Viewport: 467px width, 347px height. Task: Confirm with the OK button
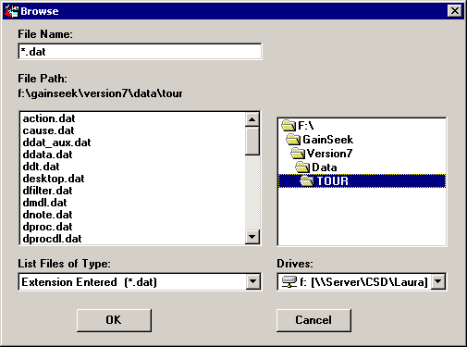[x=114, y=320]
